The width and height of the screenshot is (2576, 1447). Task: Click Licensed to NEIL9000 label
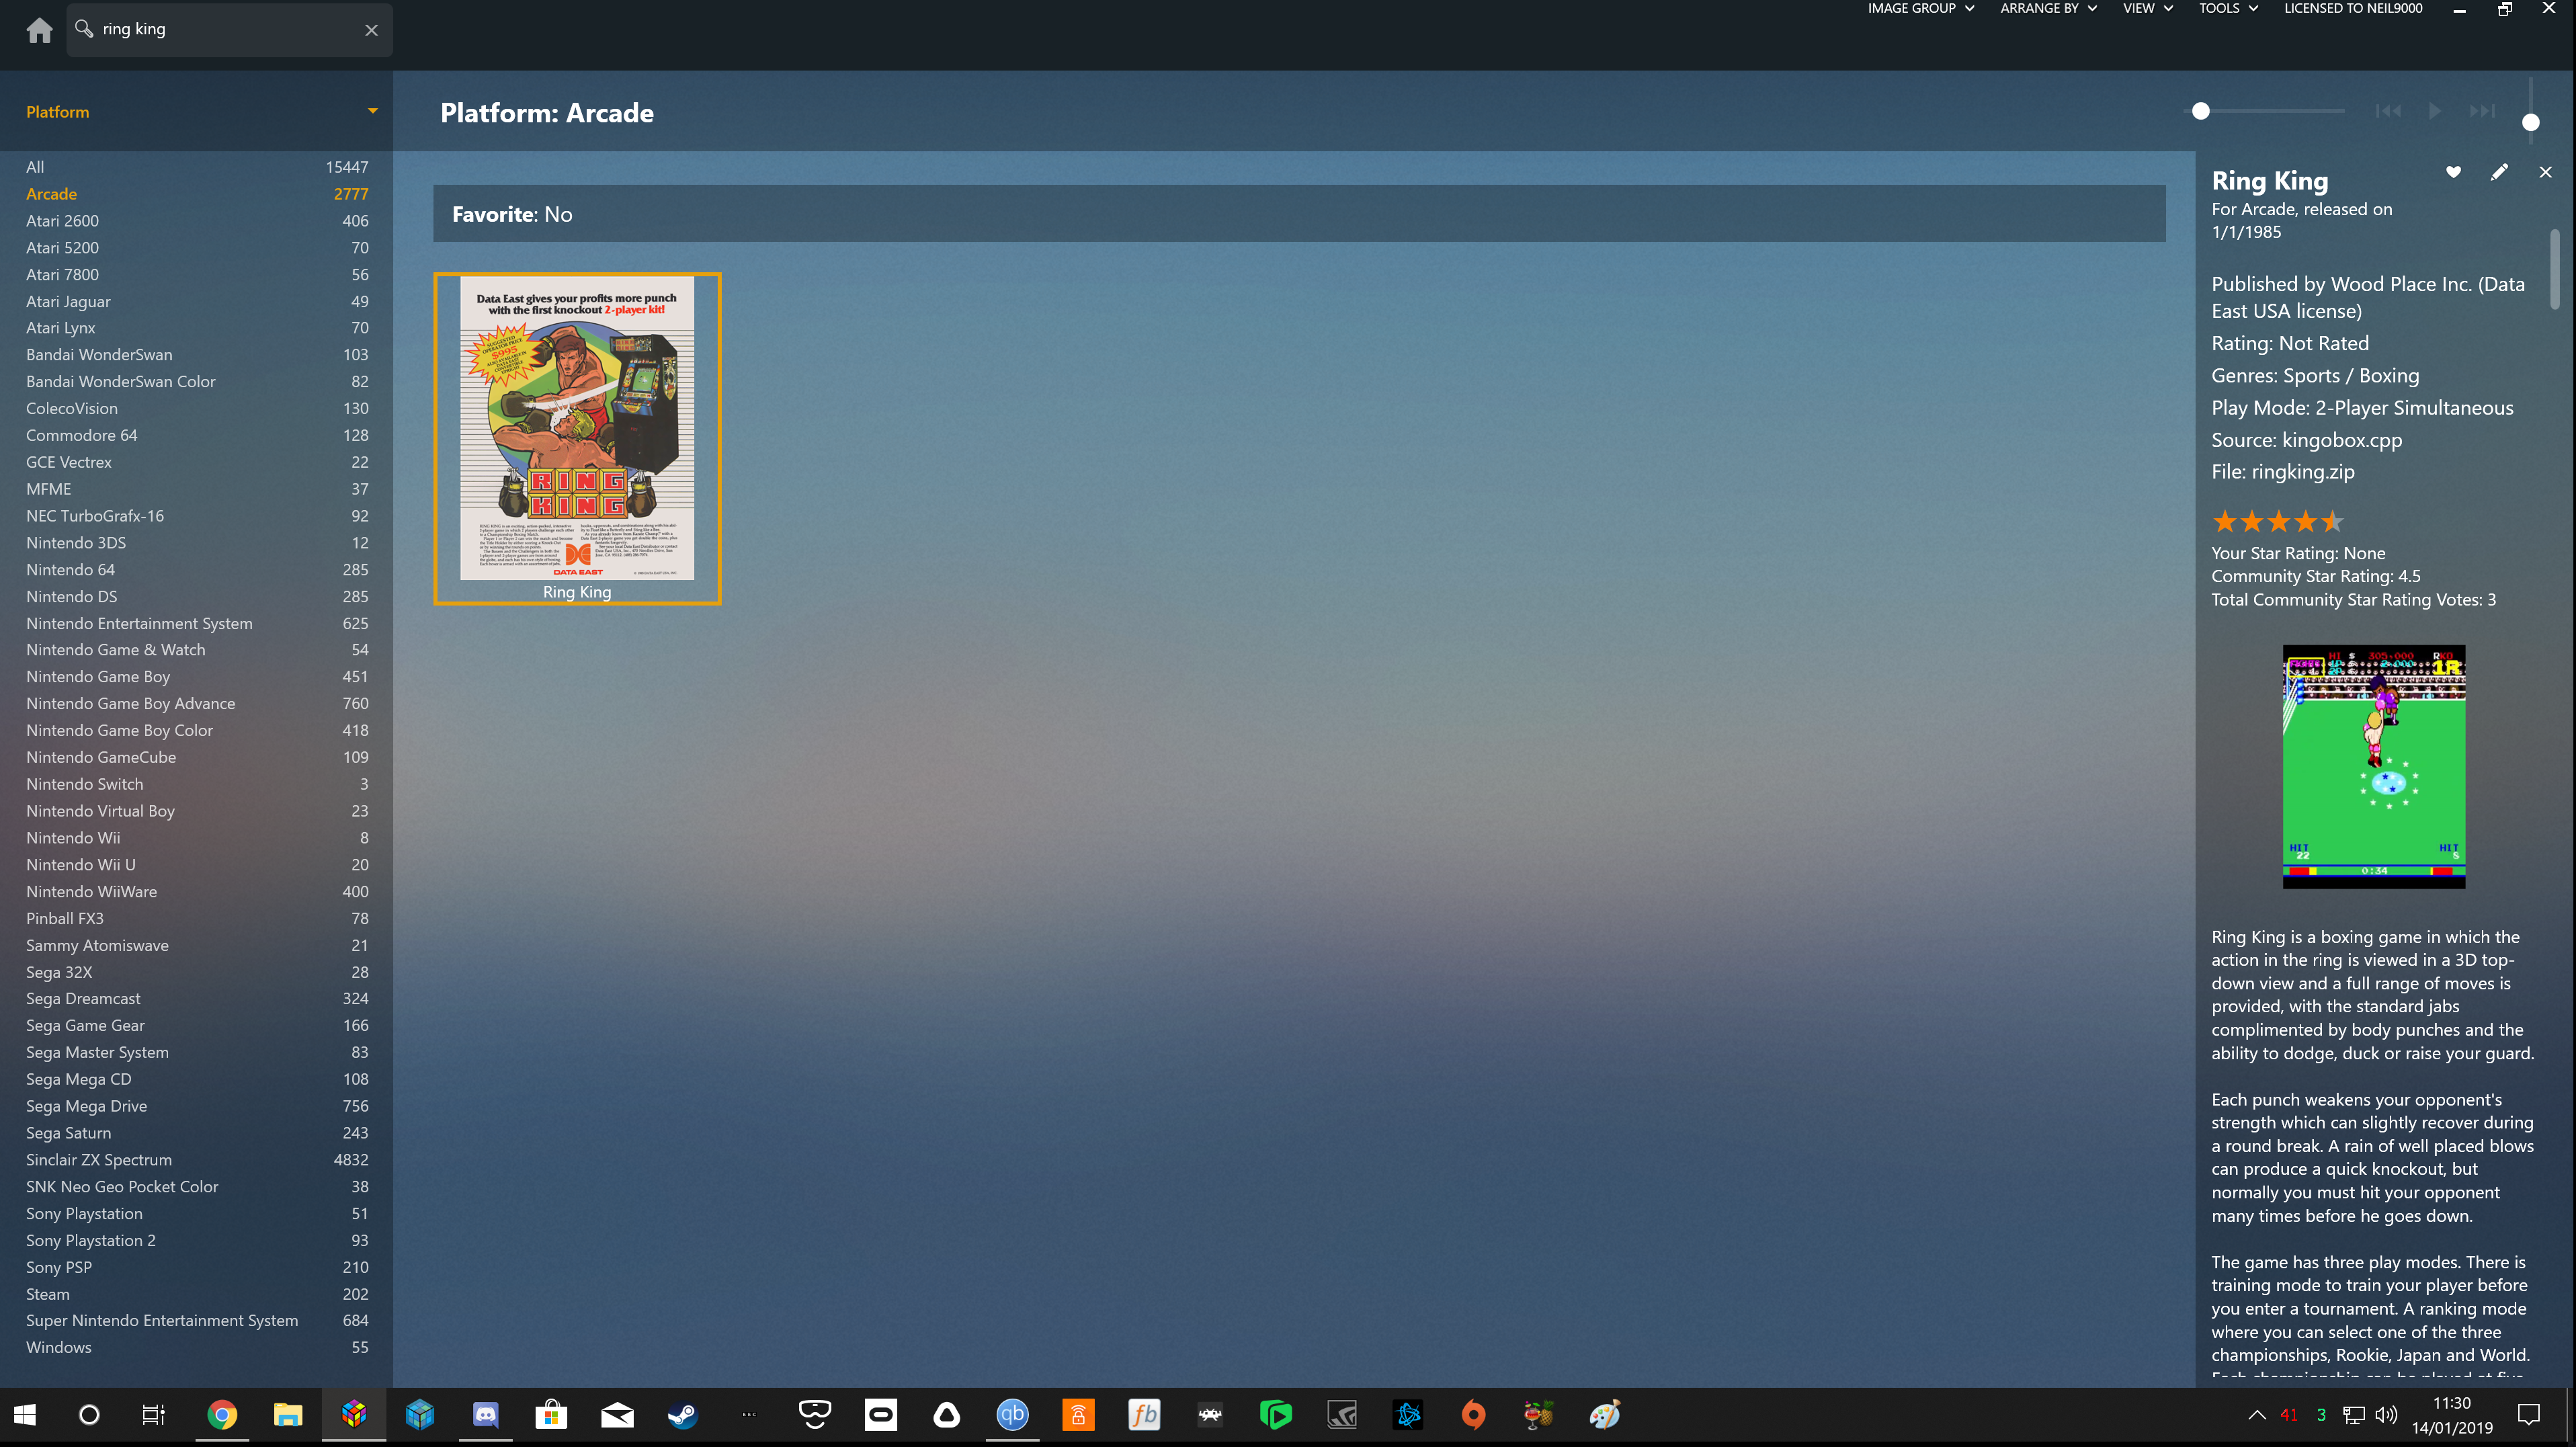(x=2352, y=9)
